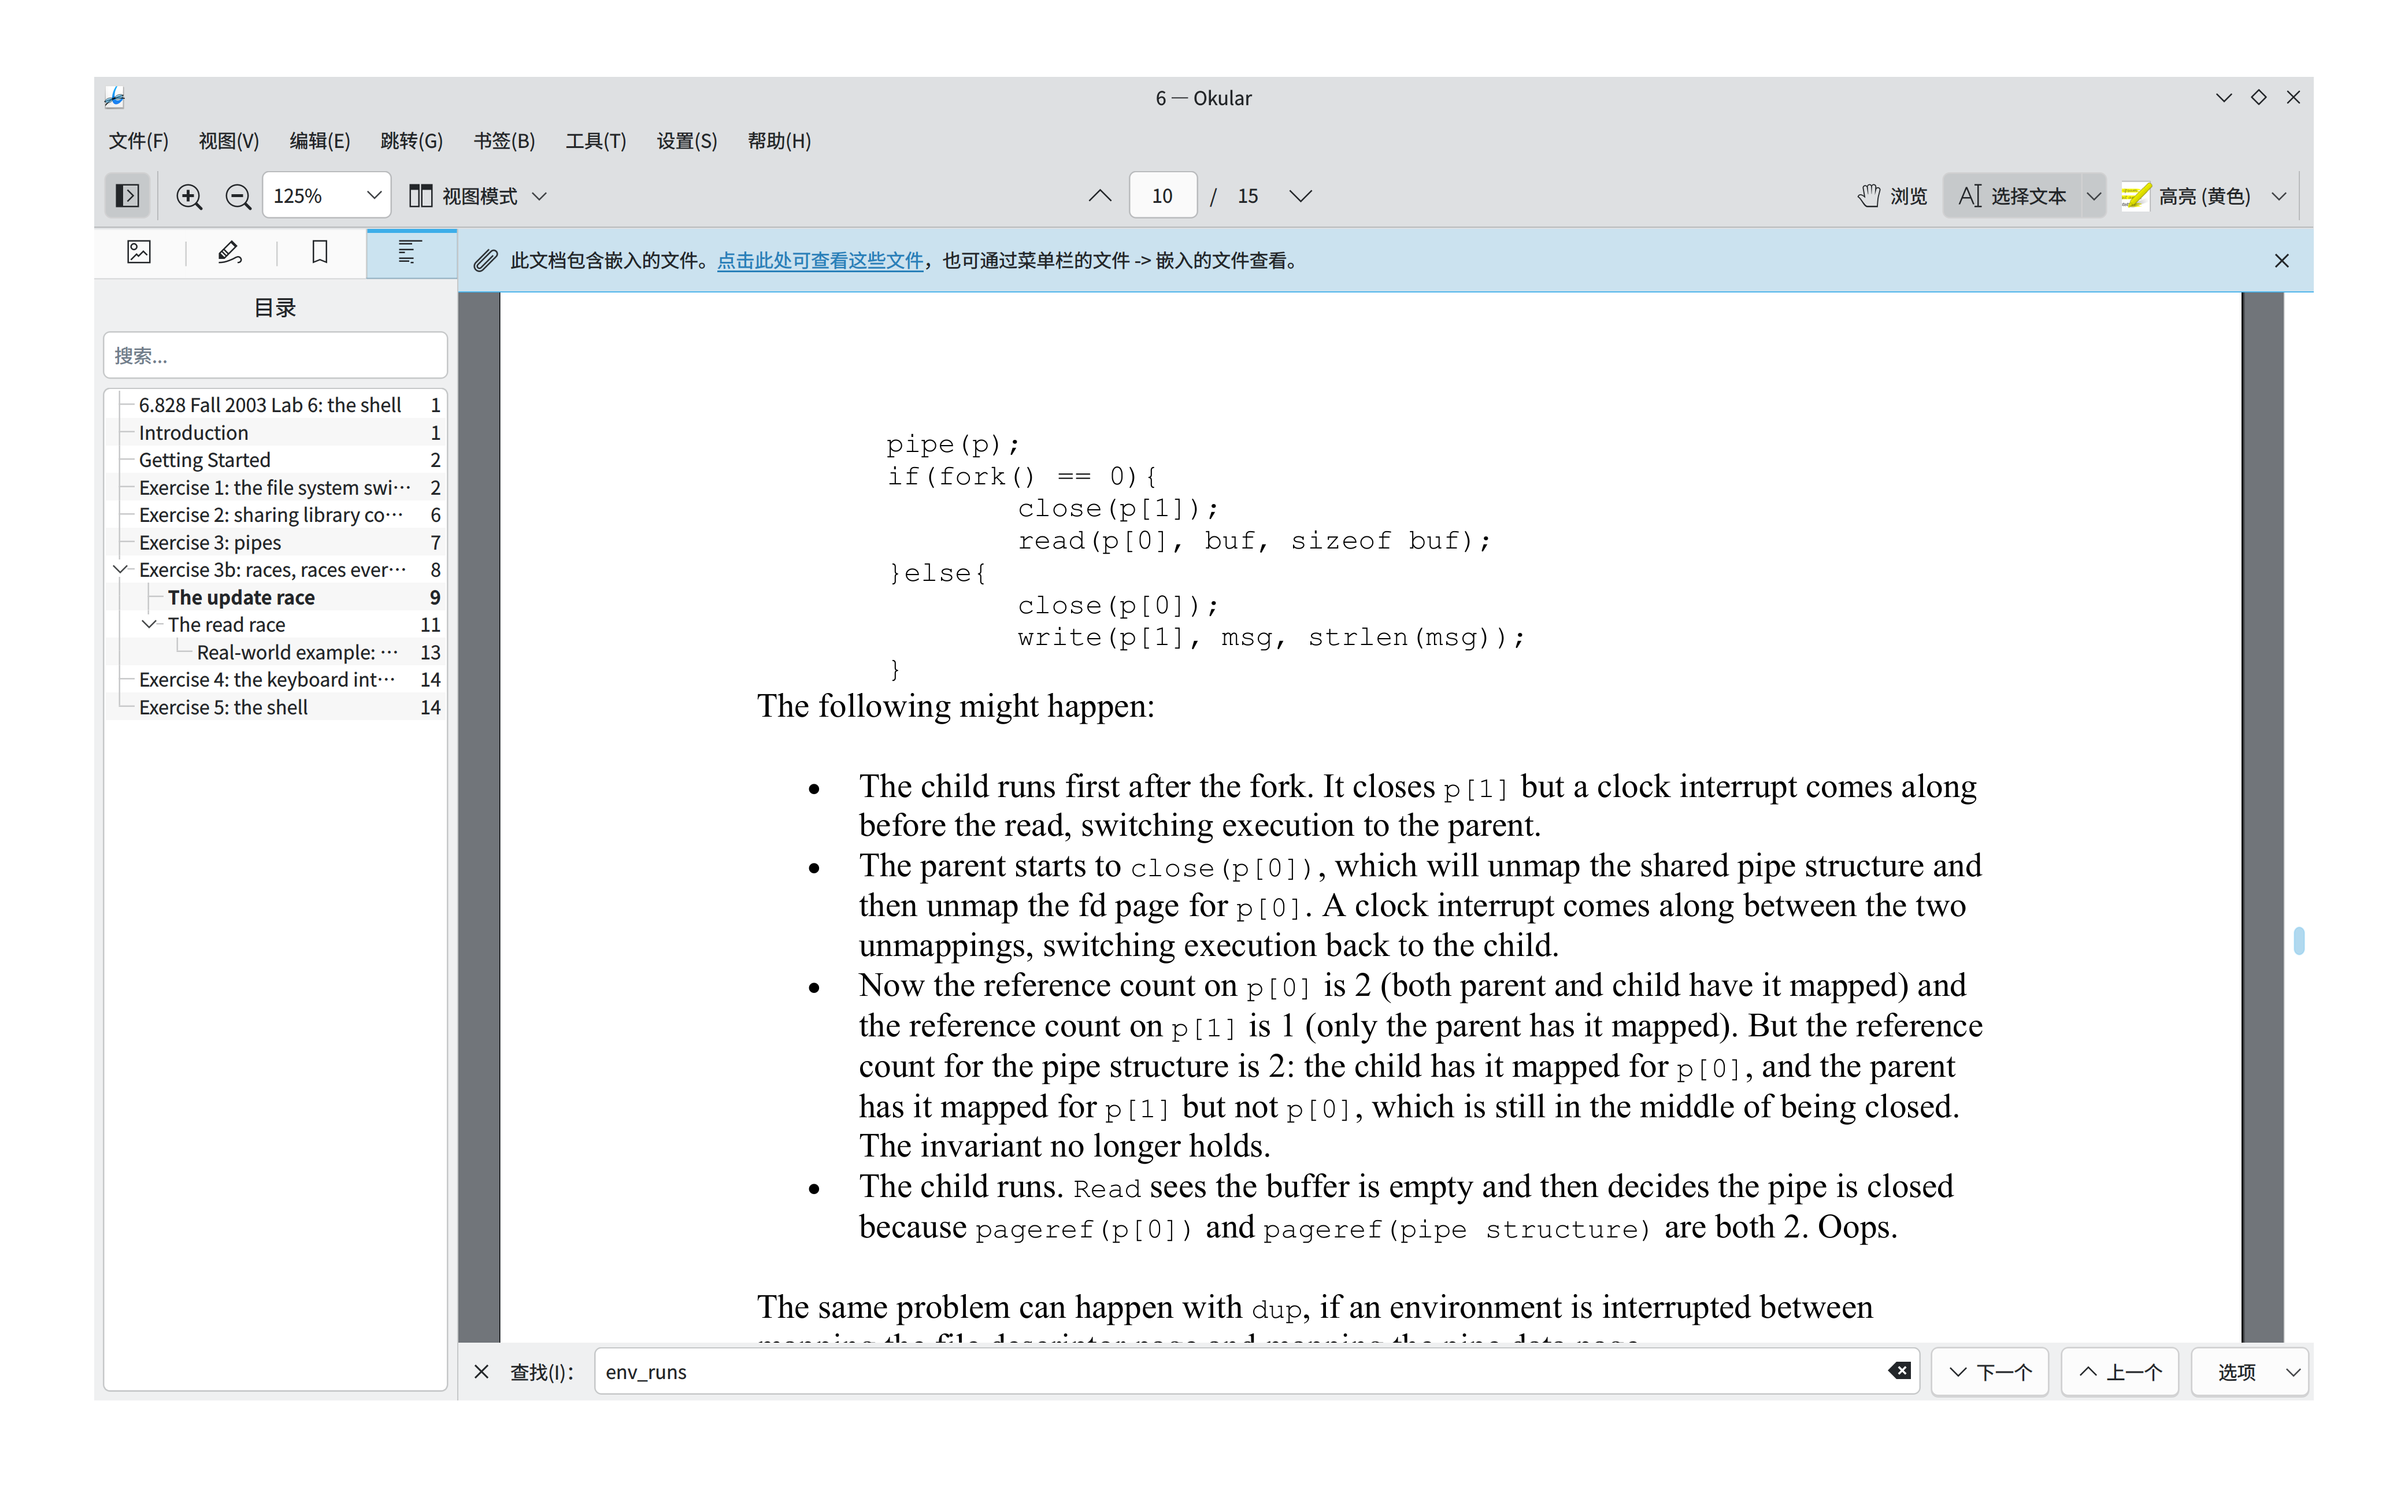Enable the Browse hand tool
2408x1512 pixels.
(1892, 196)
